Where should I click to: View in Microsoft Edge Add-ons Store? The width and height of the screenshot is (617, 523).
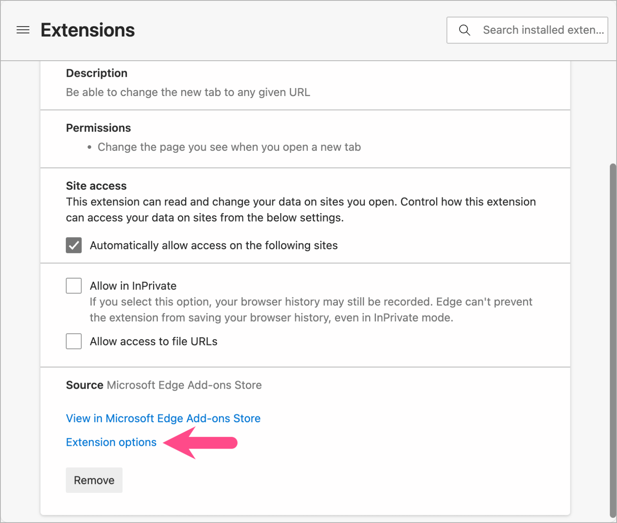click(x=163, y=418)
